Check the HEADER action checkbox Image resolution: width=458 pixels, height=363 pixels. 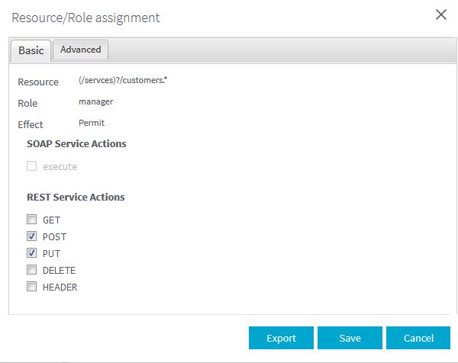tap(32, 287)
